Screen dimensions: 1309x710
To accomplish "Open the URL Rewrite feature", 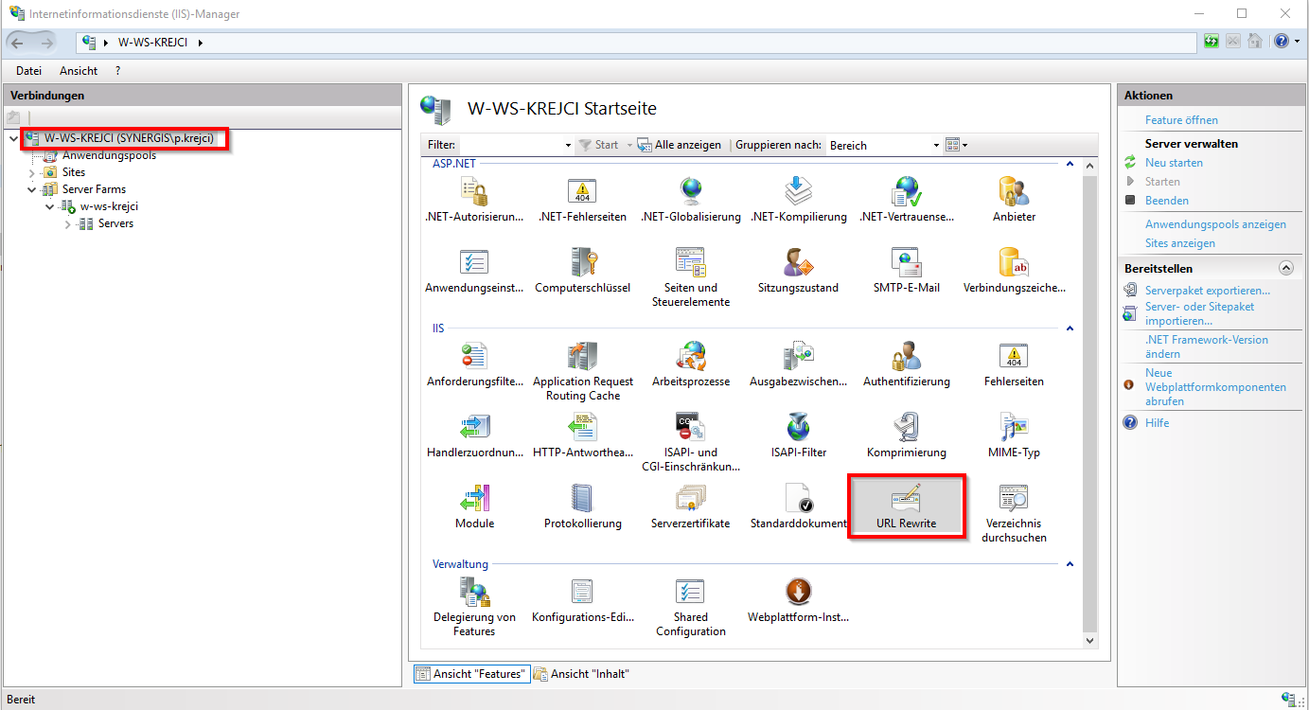I will coord(906,505).
